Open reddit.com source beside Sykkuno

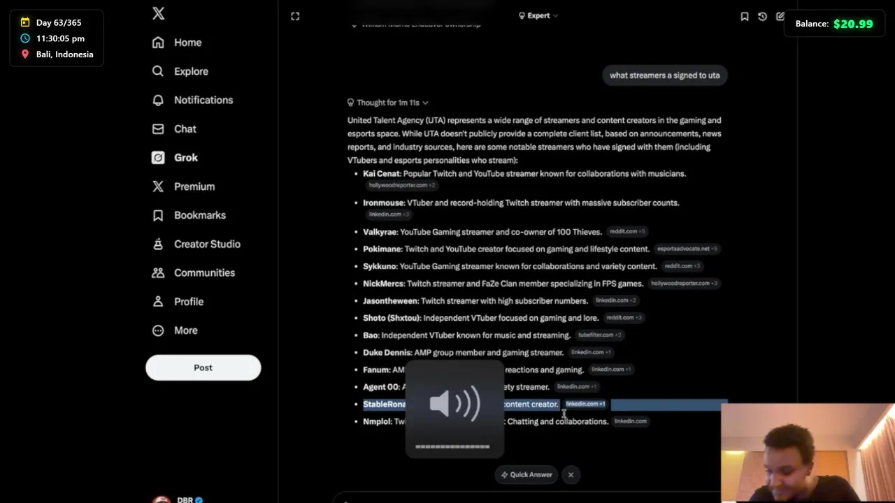point(682,266)
